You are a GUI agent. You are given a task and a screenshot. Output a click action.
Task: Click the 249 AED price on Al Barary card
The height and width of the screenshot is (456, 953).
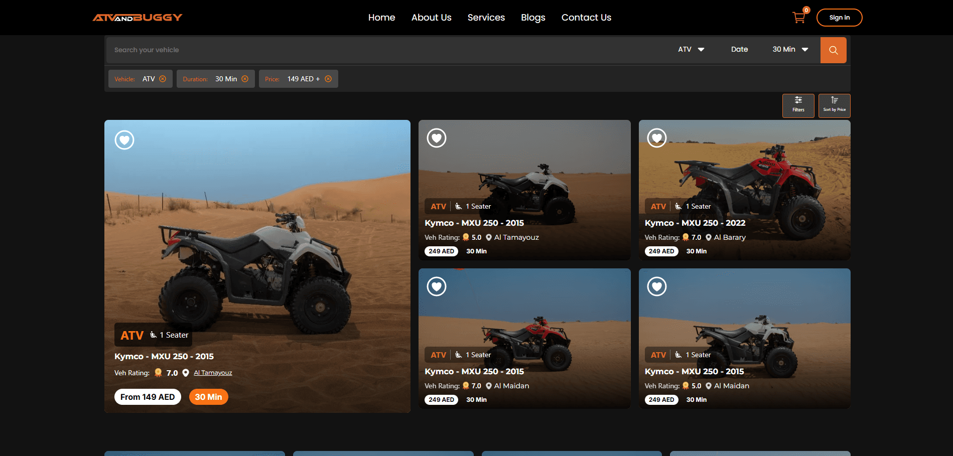661,251
